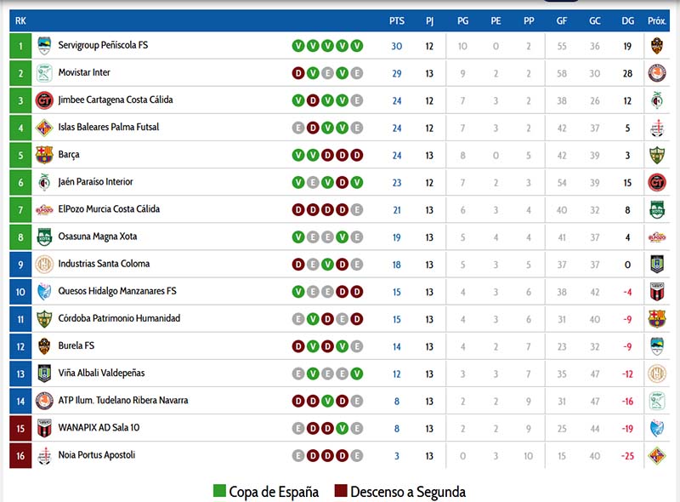The image size is (680, 502).
Task: Sort table by PE column header
Action: click(496, 20)
